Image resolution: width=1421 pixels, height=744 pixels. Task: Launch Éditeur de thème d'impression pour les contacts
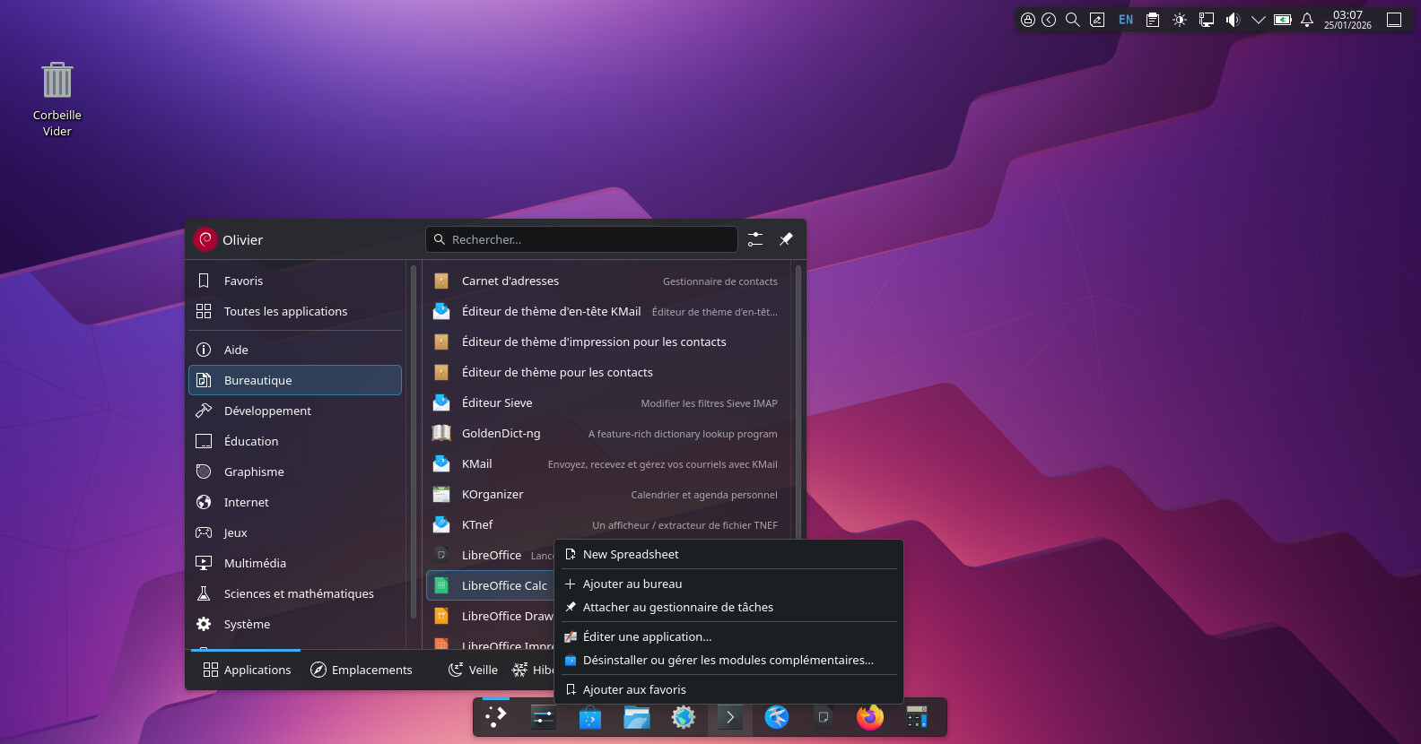click(x=606, y=342)
